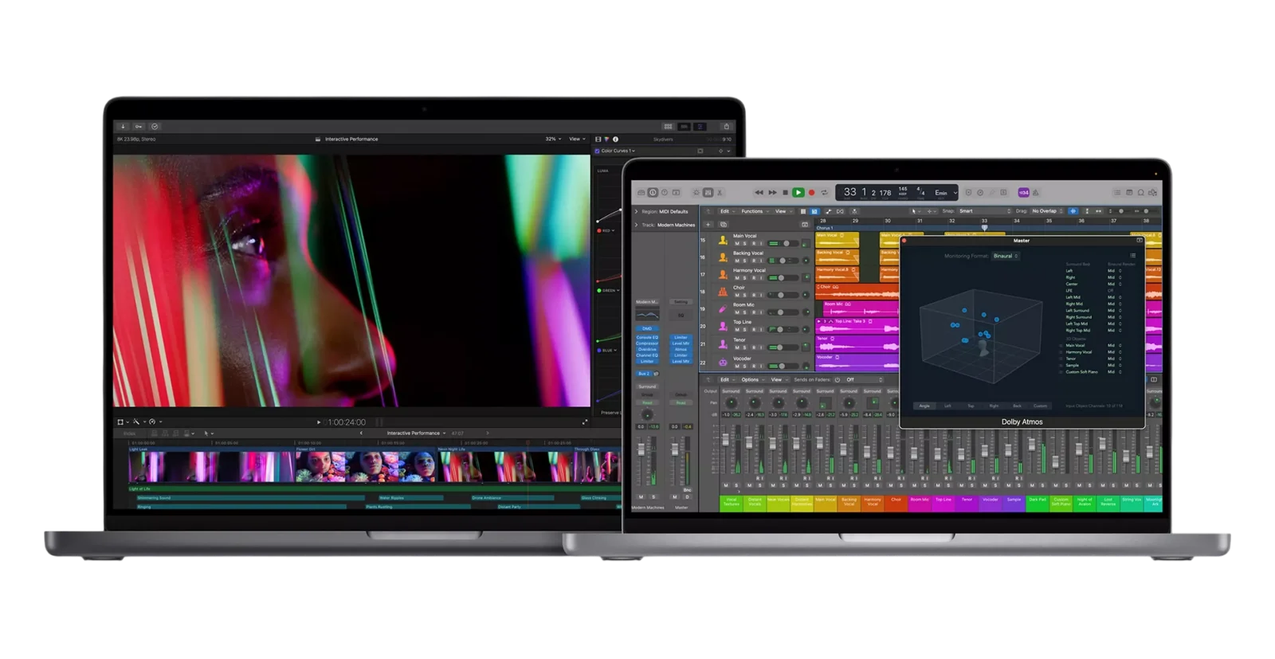Click the purple count-in button
The width and height of the screenshot is (1275, 659).
click(x=1024, y=193)
